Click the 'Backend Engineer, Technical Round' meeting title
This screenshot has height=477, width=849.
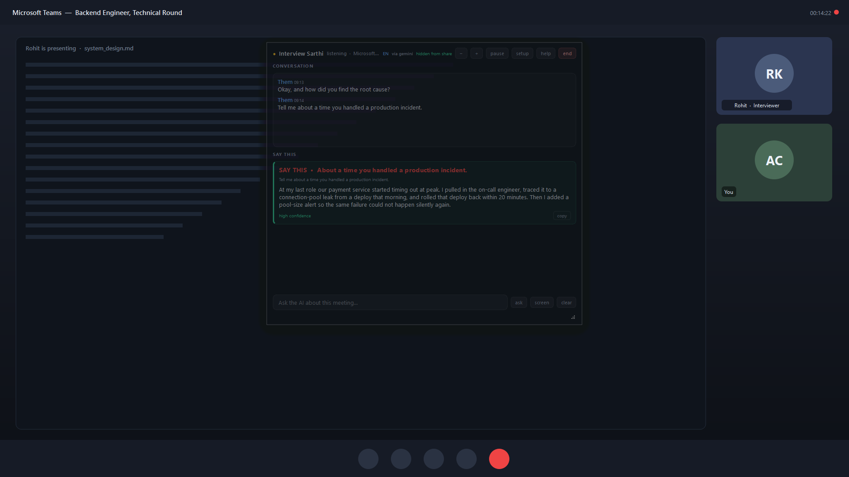point(129,12)
